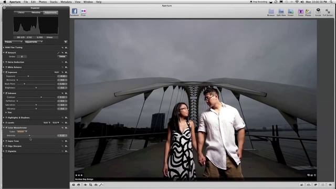336x189 pixels.
Task: Select the Crop tool in bottom toolbar
Action: tap(91, 185)
